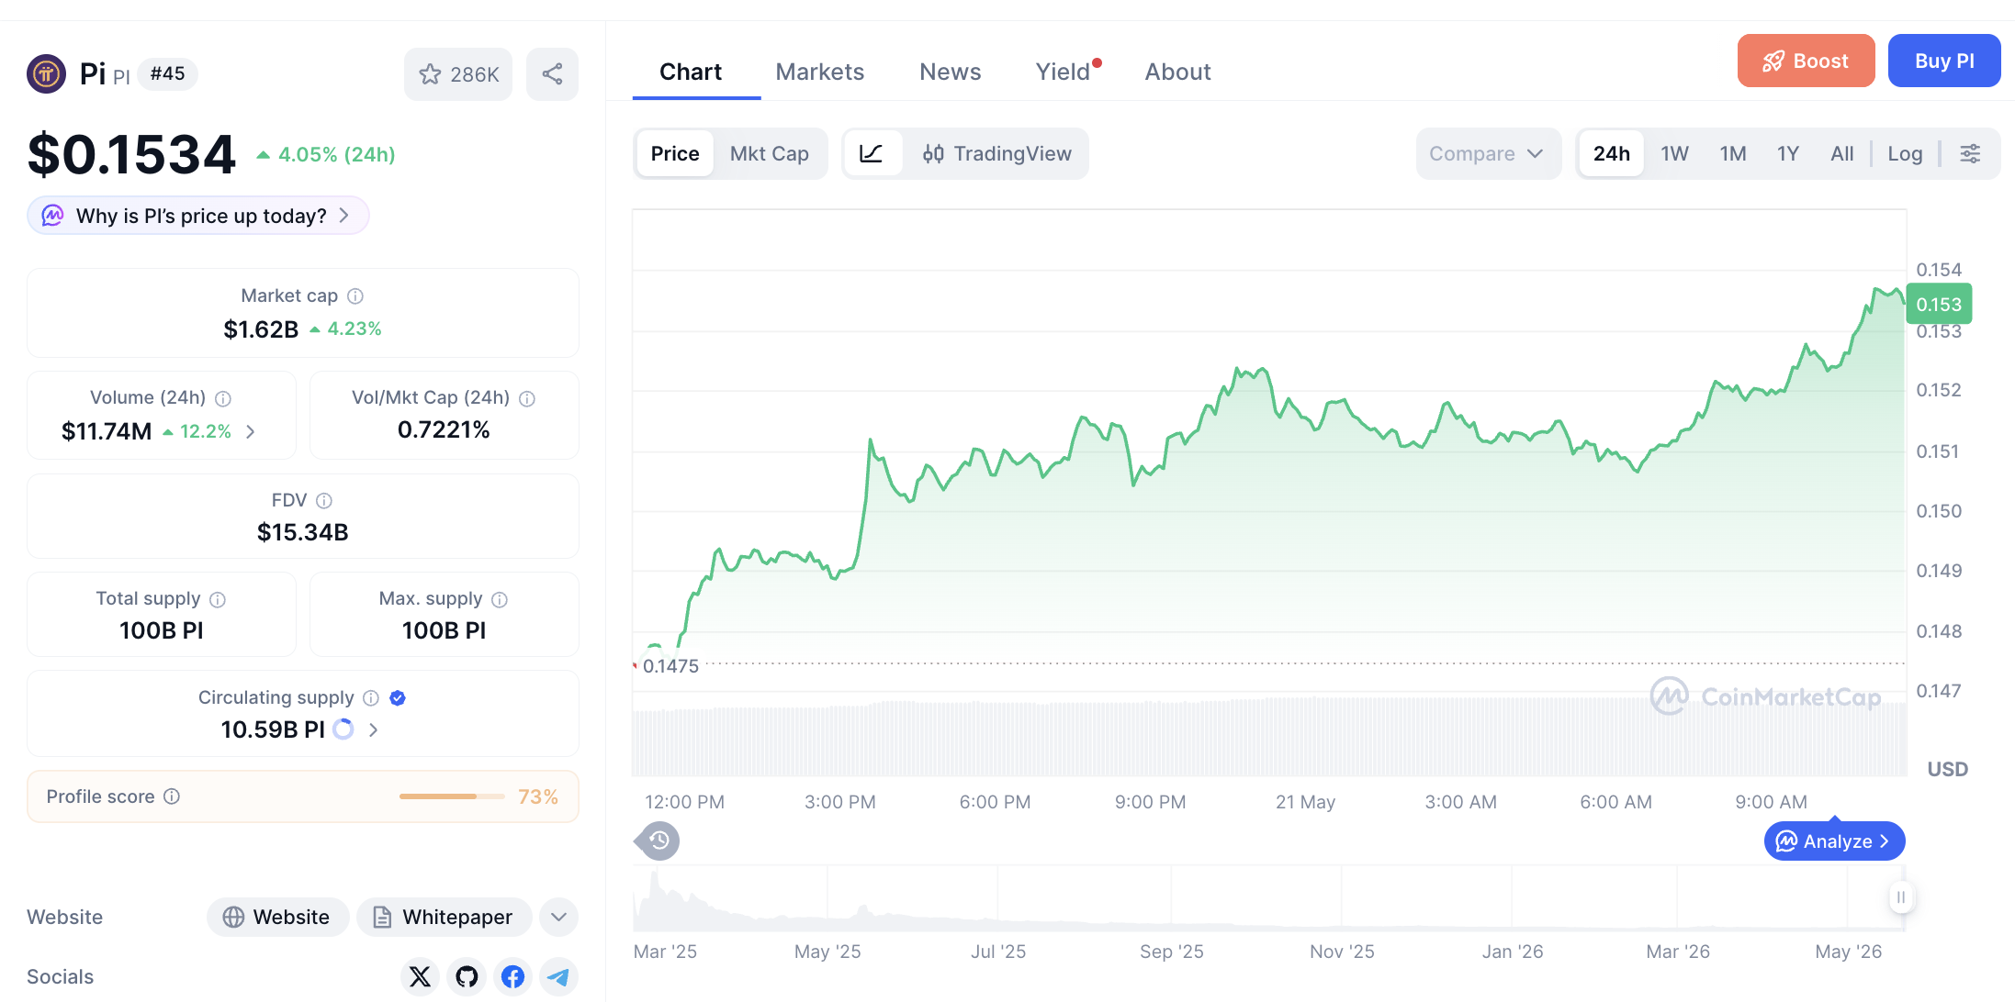Toggle Log scale on chart
Screen dimensions: 2015x1002
coord(1905,153)
